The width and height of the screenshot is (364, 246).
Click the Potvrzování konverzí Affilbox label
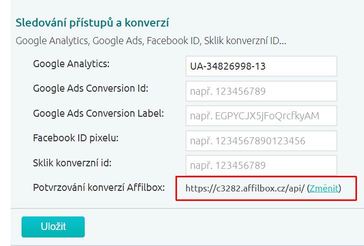click(99, 187)
